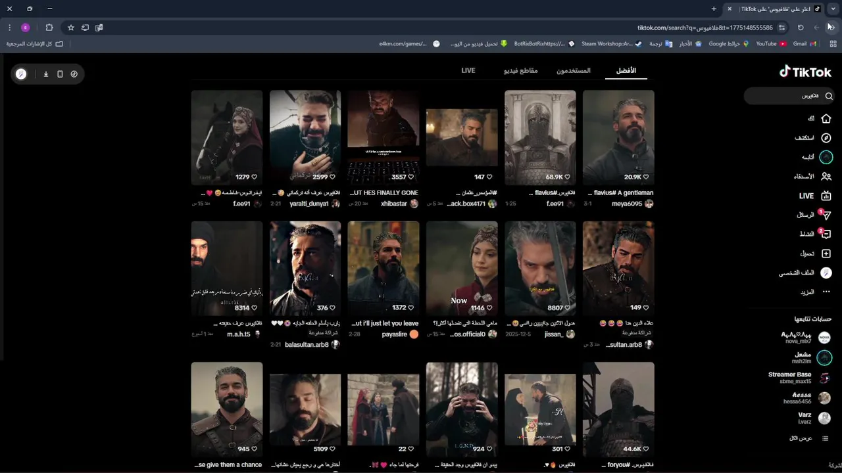Image resolution: width=842 pixels, height=473 pixels.
Task: Open the Chrome three-dots menu
Action: 9,28
